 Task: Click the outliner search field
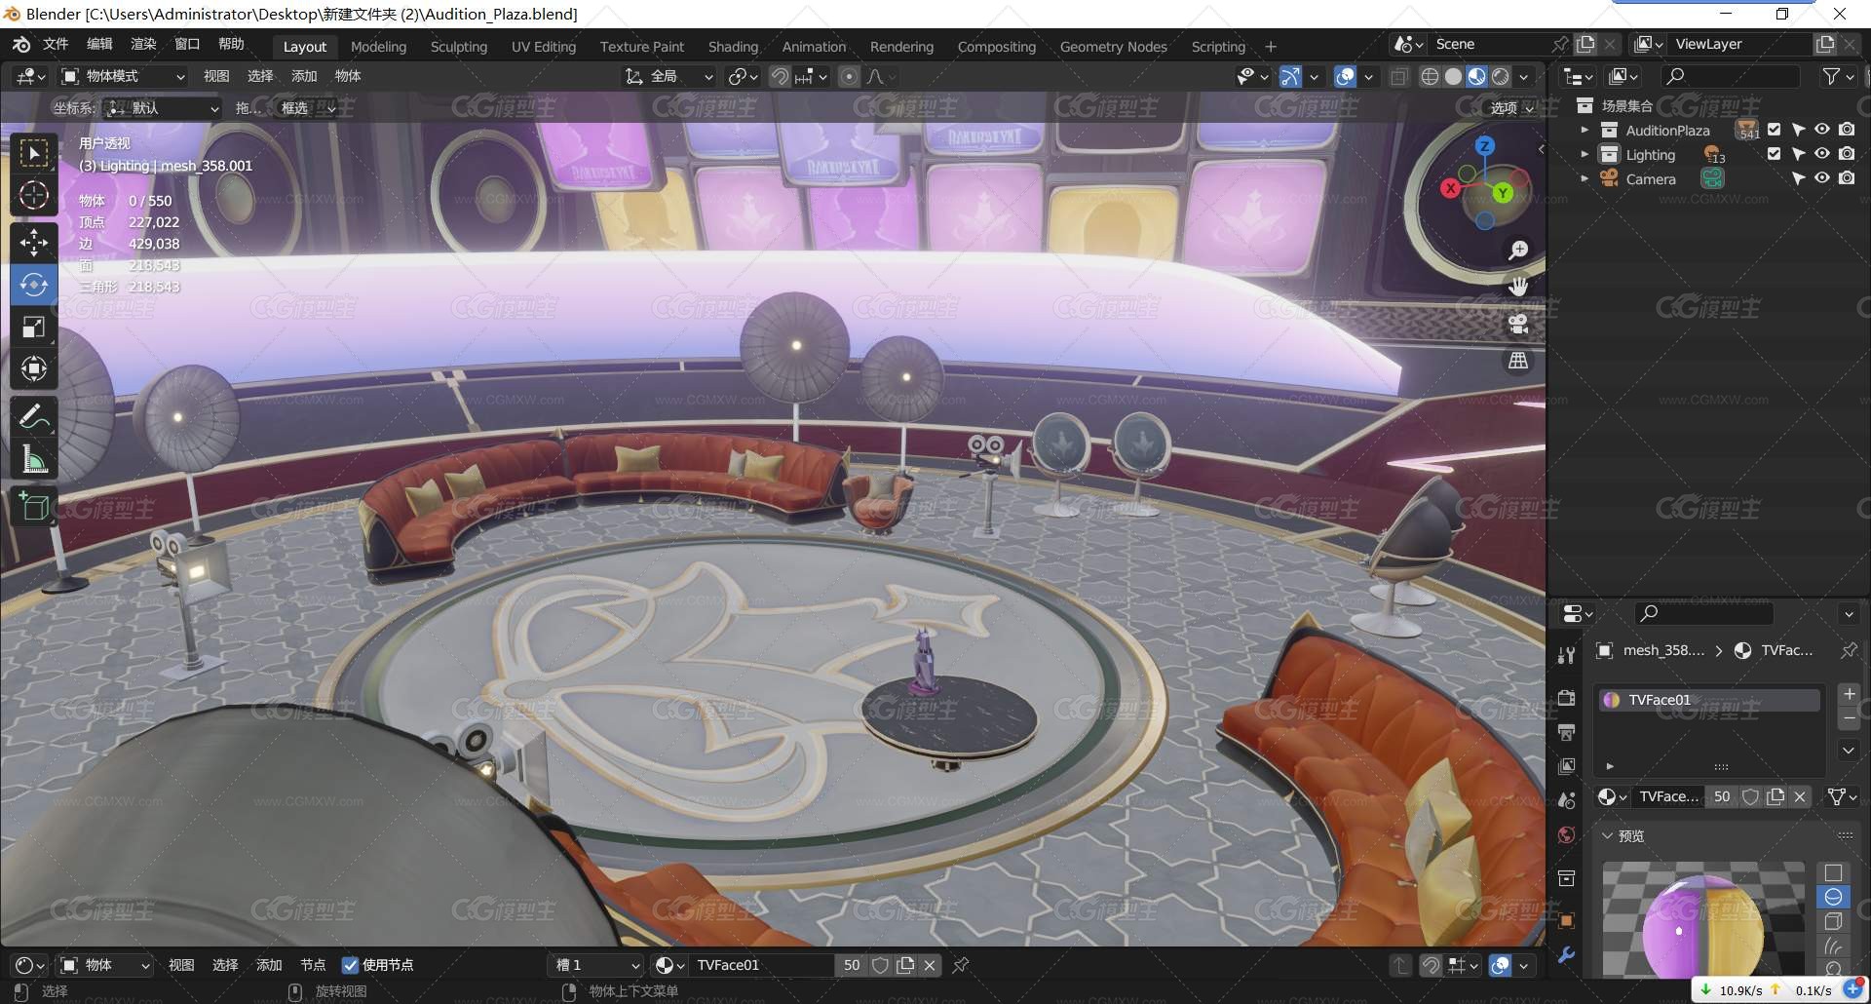click(x=1732, y=76)
